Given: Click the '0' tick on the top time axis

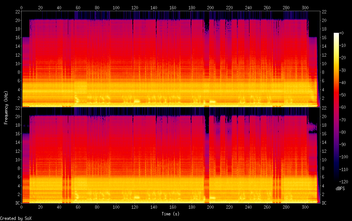Looking at the screenshot, I should tap(22, 7).
